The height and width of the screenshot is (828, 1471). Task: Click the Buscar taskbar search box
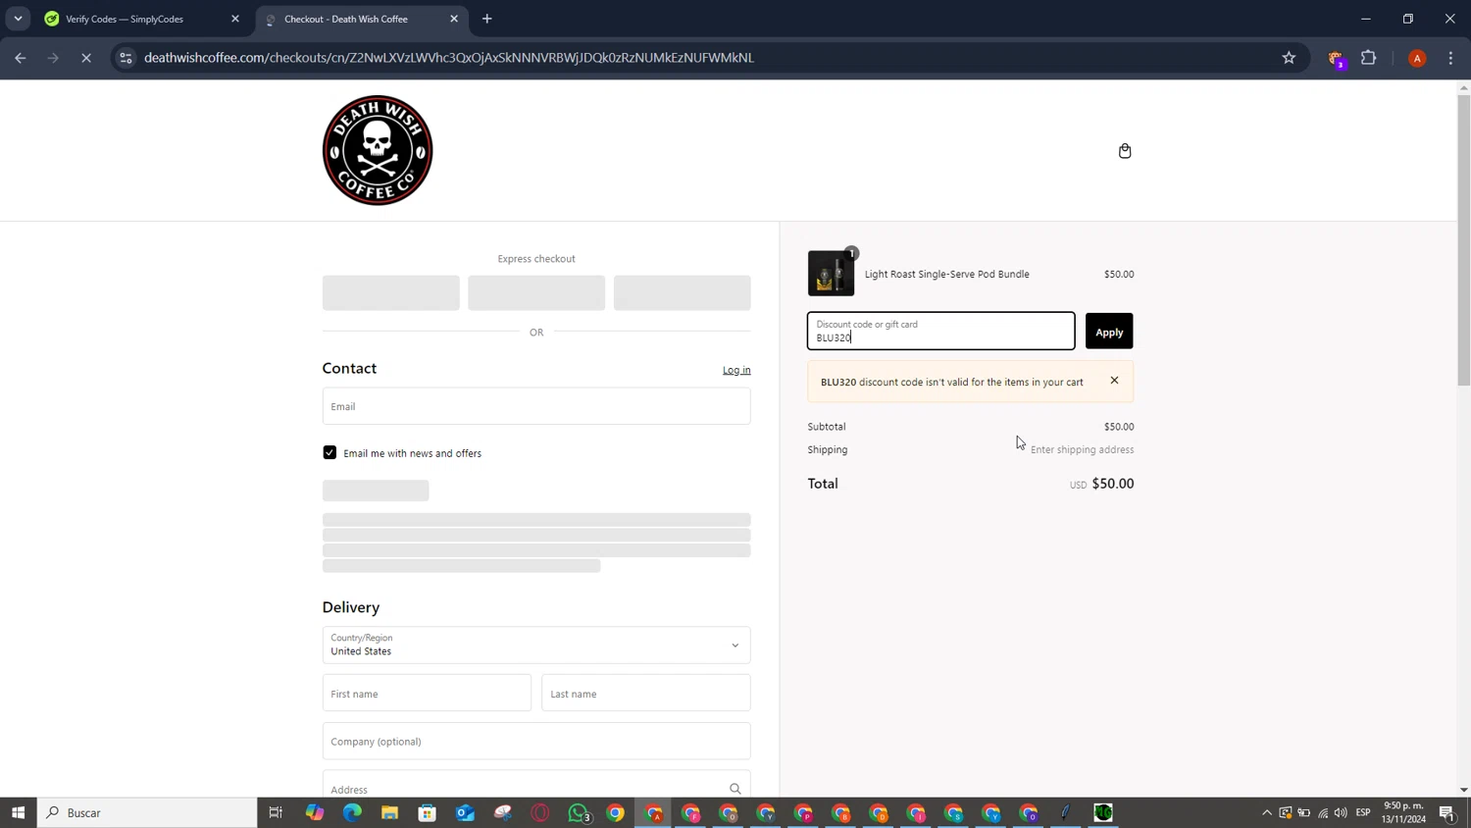[x=147, y=812]
